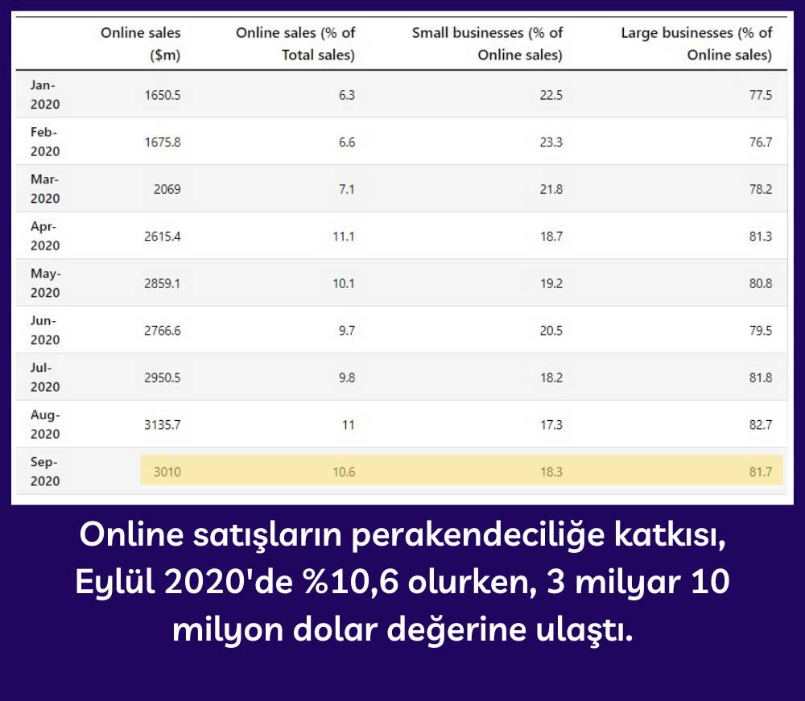The width and height of the screenshot is (805, 701).
Task: Click the August value 11 in total sales column
Action: pos(349,425)
